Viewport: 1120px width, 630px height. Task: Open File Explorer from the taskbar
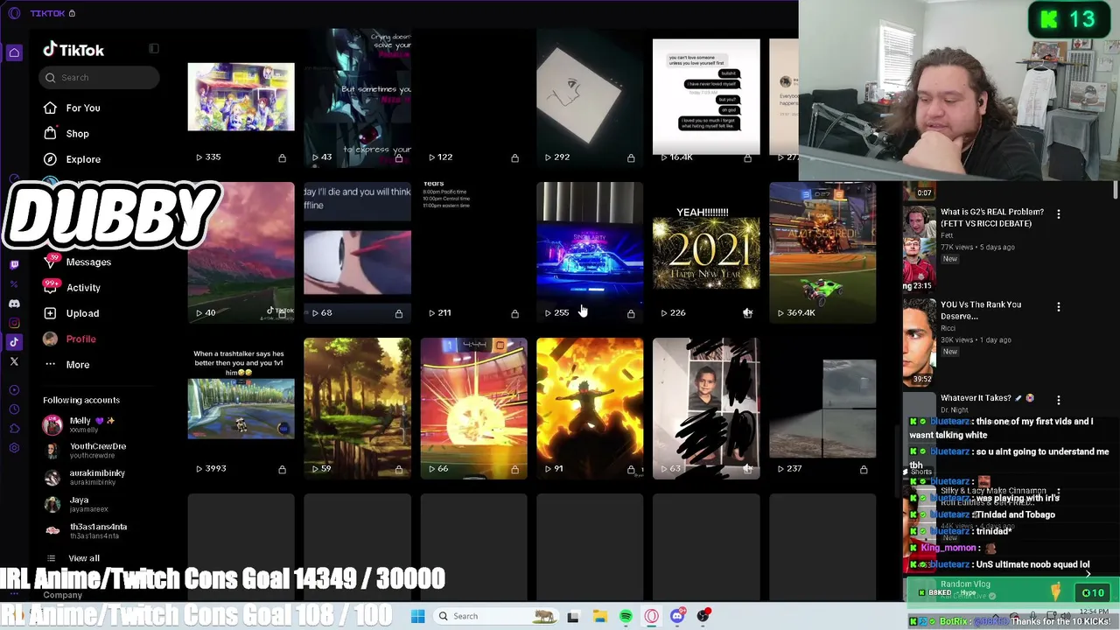pos(600,617)
